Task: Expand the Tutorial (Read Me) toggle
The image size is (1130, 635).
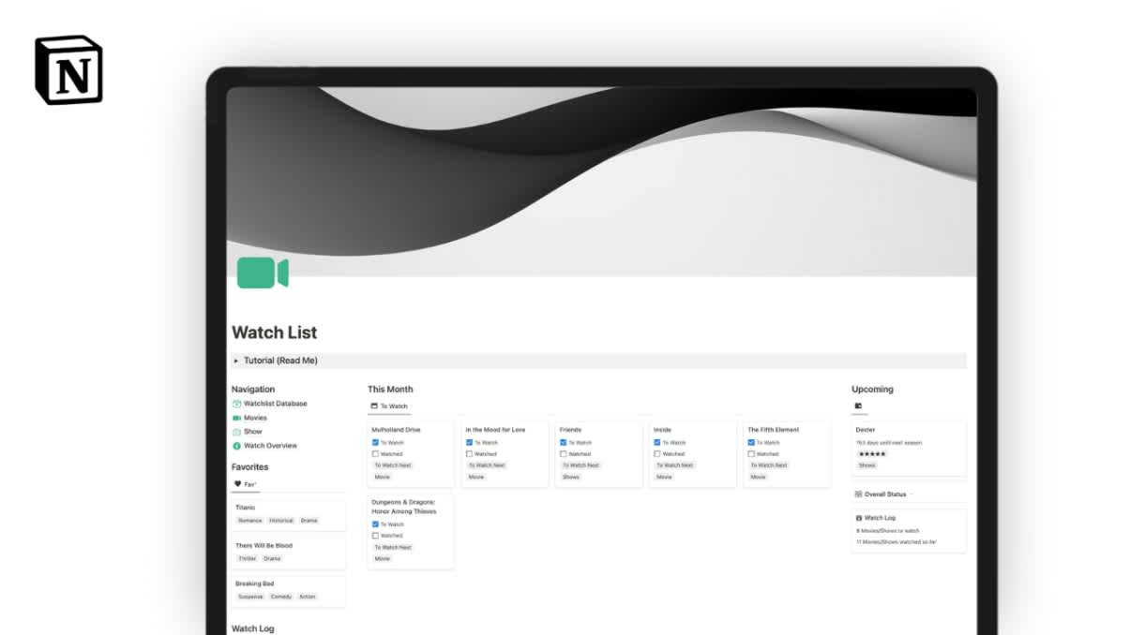Action: [236, 361]
